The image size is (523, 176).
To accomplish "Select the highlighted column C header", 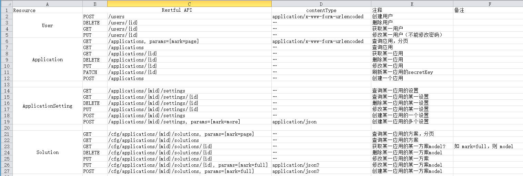I will [189, 4].
